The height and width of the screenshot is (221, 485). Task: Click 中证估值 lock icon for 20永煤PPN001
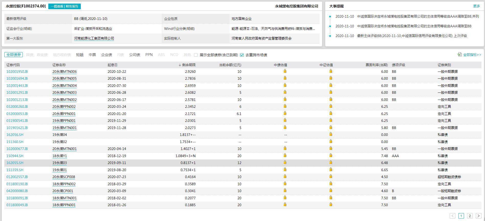331,113
